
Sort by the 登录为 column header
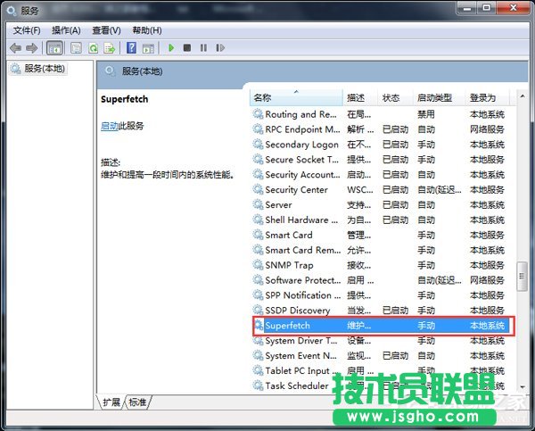coord(488,98)
